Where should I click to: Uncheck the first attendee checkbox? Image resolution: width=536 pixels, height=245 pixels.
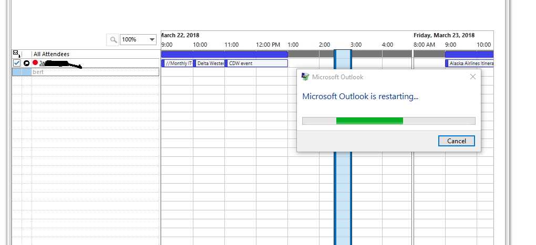click(x=17, y=63)
